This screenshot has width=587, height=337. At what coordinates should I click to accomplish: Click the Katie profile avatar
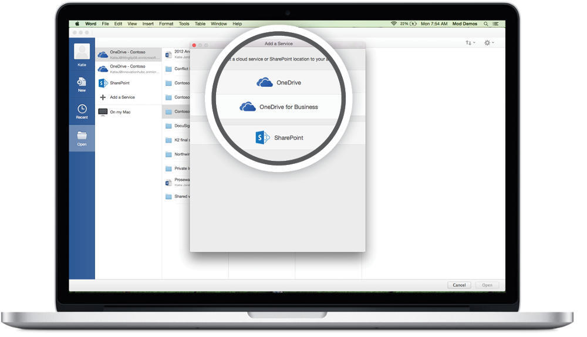[x=82, y=52]
